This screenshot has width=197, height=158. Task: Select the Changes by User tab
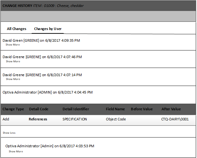click(48, 29)
